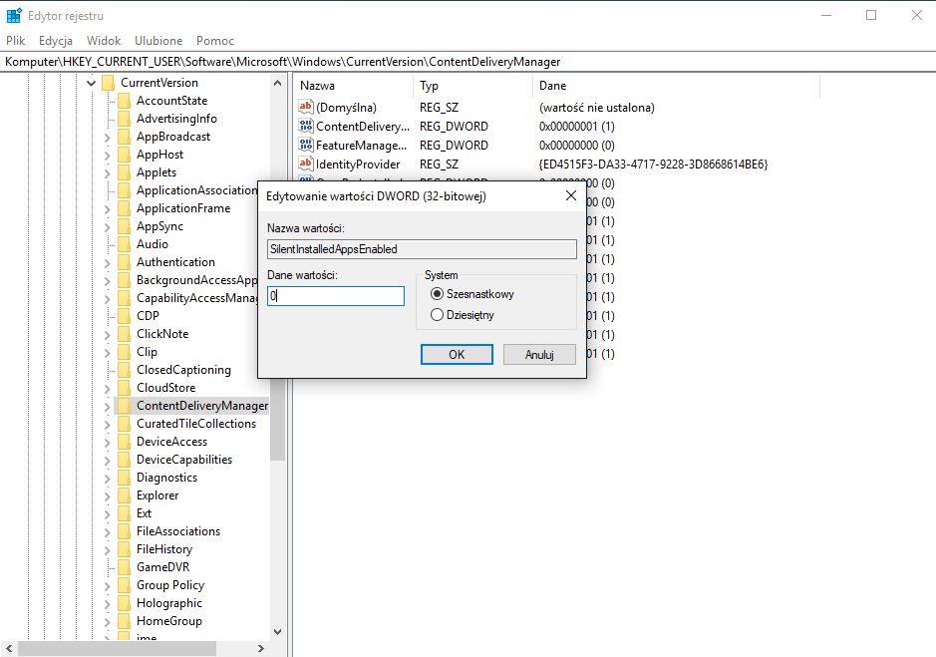Click the tree scroll right arrow
The width and height of the screenshot is (936, 657).
point(261,648)
